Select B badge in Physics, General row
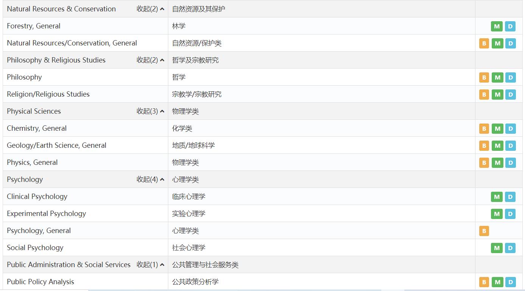Viewport: 525px width, 291px height. [x=484, y=163]
